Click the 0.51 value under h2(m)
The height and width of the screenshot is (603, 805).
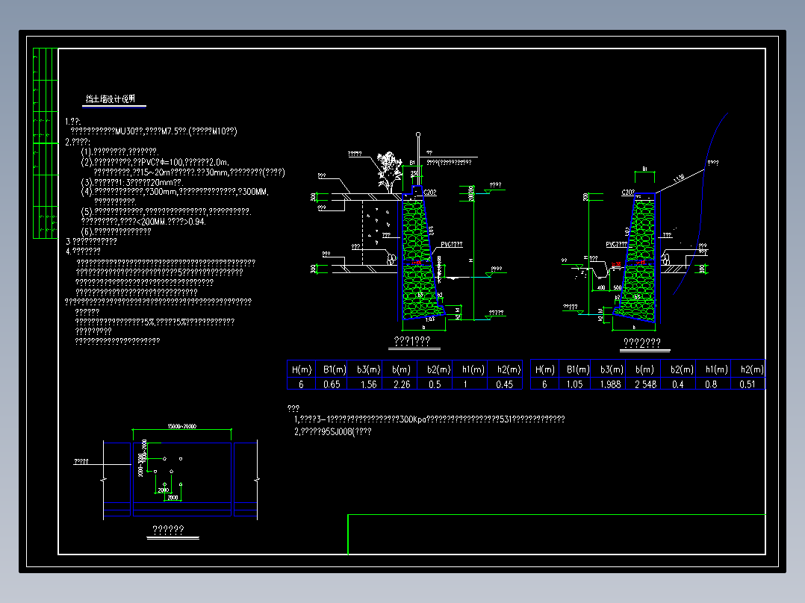747,384
